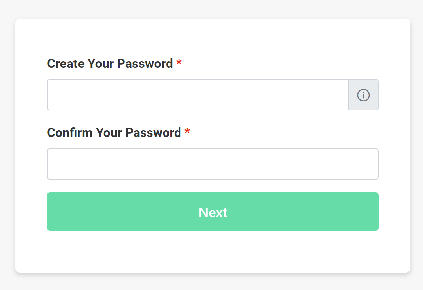Viewport: 423px width, 290px height.
Task: Focus the Create Your Password input
Action: coord(198,95)
